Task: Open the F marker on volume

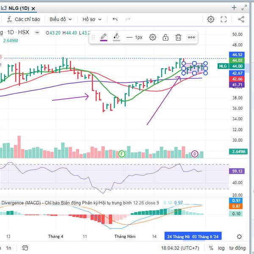Action: 122,154
